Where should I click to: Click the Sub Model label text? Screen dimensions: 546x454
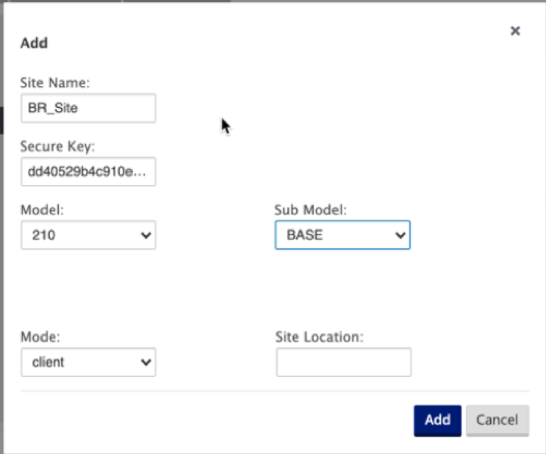[311, 210]
